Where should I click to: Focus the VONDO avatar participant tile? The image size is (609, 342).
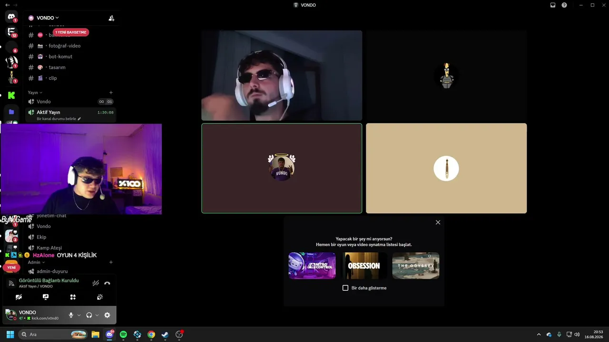[x=282, y=168]
